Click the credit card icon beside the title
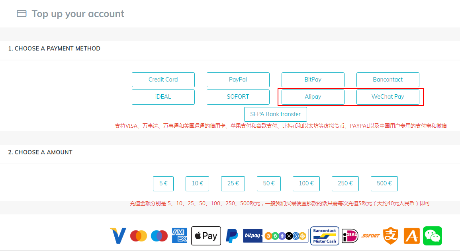Viewport: 460px width, 251px height. tap(22, 14)
